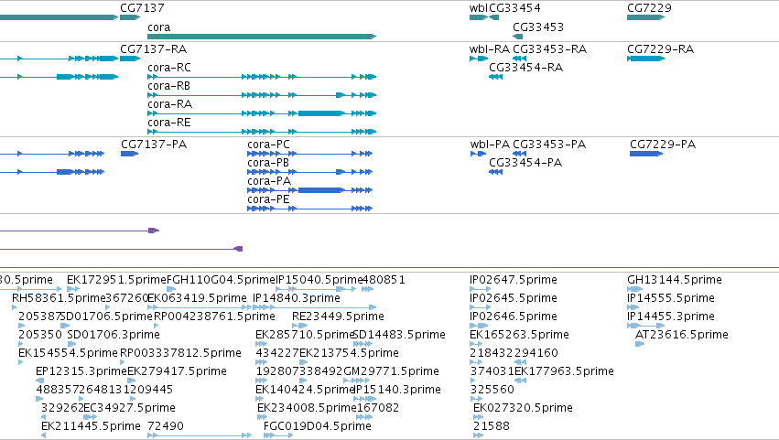The width and height of the screenshot is (779, 440).
Task: Open EST IP14455.3prime
Action: pos(671,317)
